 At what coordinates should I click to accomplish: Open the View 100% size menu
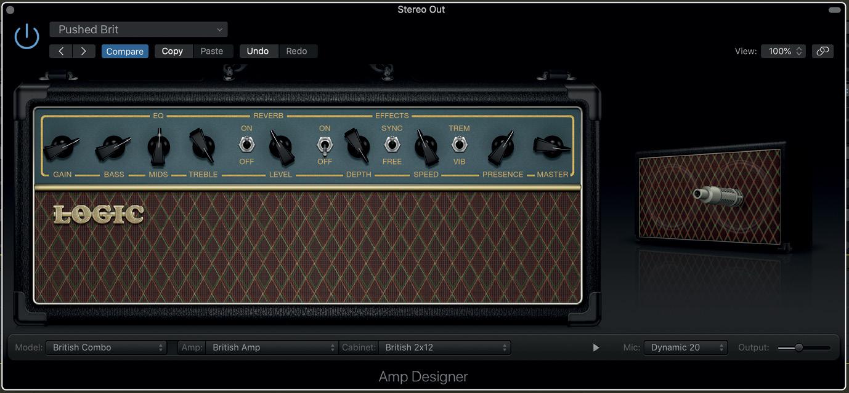tap(783, 51)
